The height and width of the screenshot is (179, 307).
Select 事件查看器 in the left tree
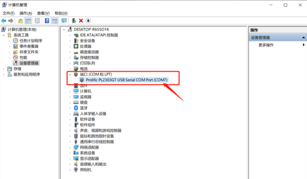[x=29, y=46]
